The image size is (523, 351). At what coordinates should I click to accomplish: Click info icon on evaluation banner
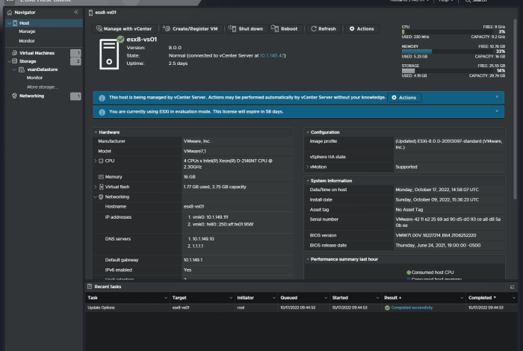[x=102, y=112]
